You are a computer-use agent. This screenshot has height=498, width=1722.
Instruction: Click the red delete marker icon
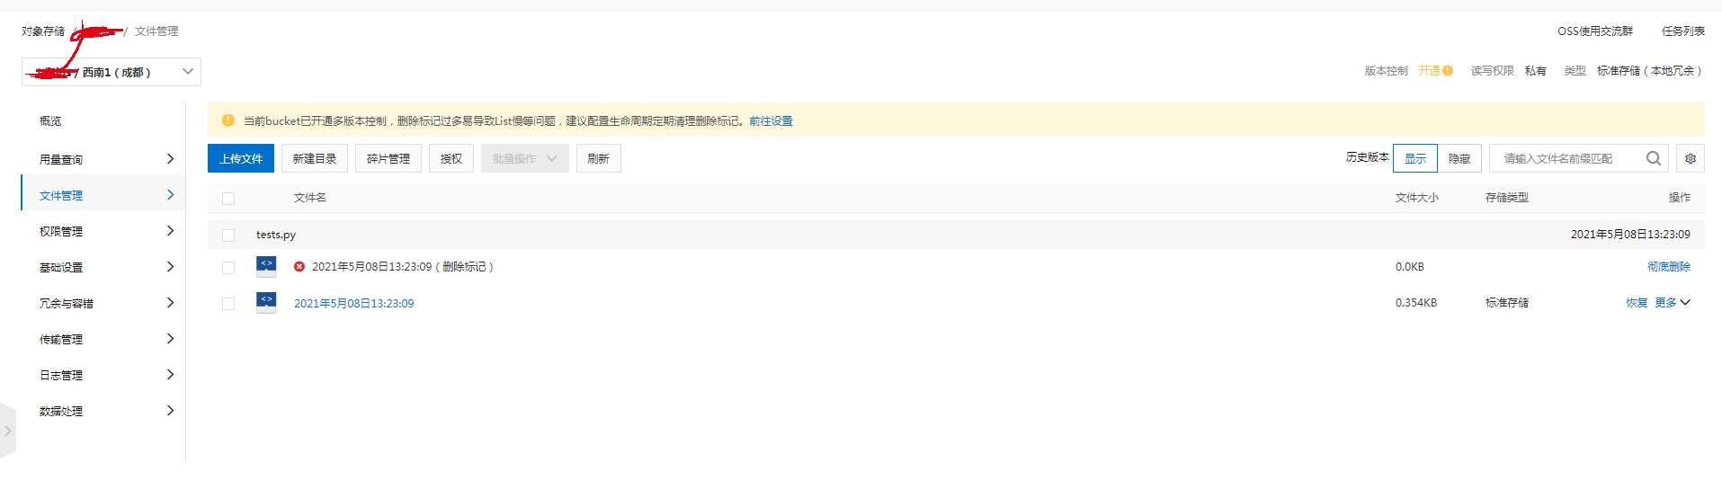tap(299, 267)
